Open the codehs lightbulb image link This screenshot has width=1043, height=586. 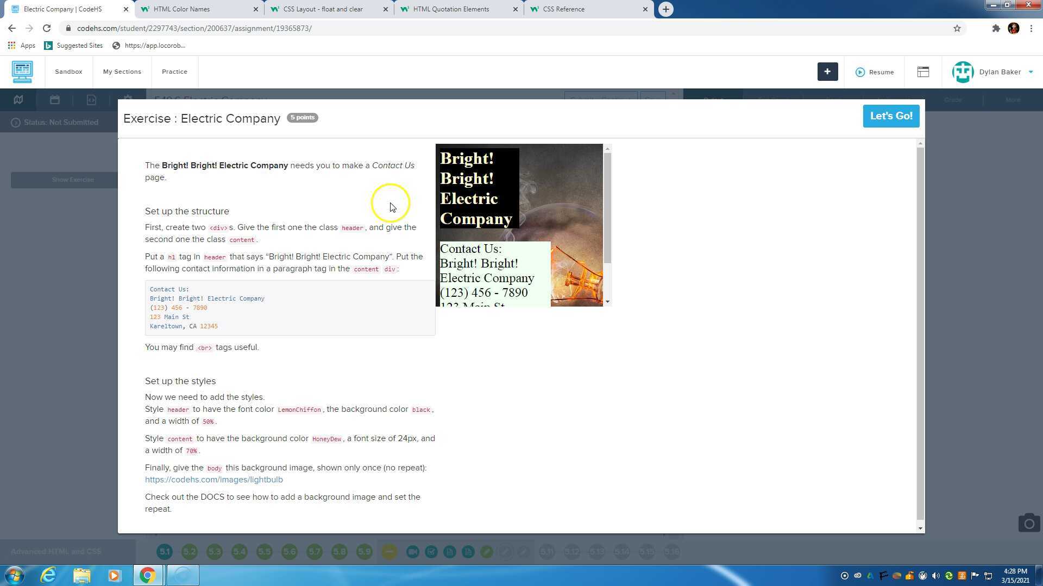pos(213,480)
